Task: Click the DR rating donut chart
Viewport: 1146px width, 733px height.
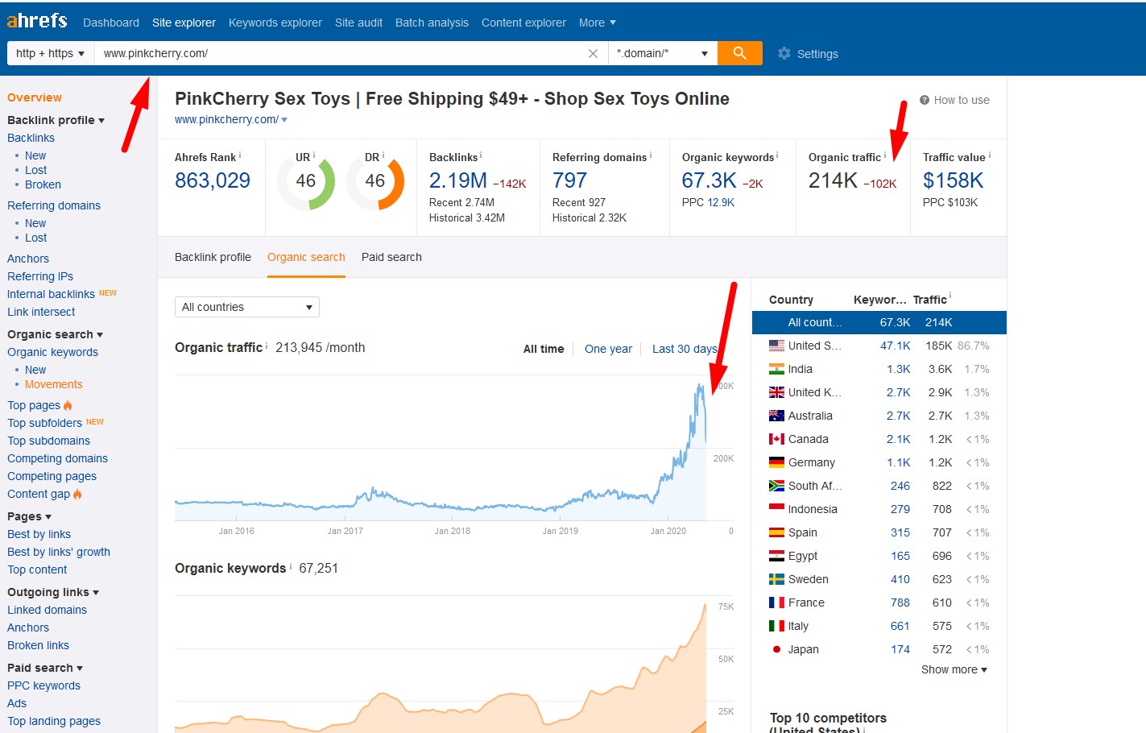Action: (375, 182)
